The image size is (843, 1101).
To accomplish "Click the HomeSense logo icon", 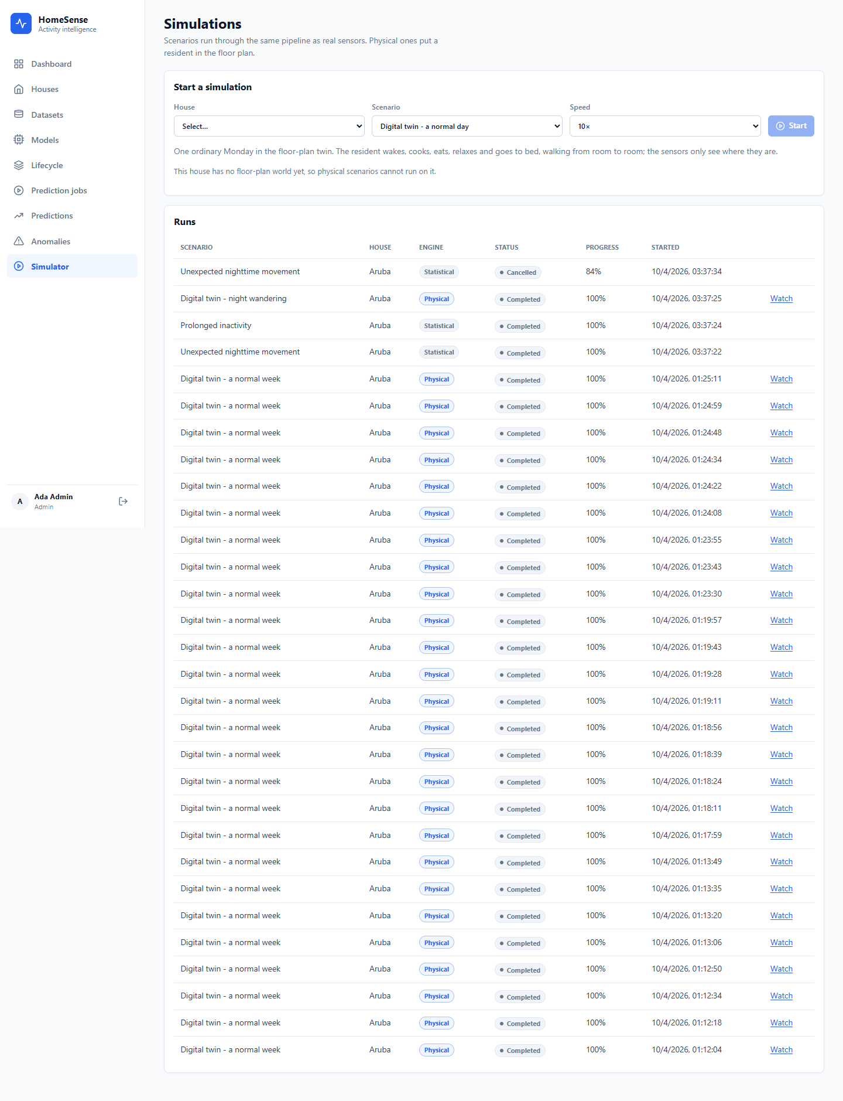I will [21, 23].
